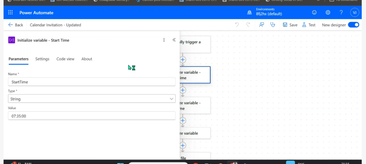
Task: Save the flow
Action: pos(290,25)
